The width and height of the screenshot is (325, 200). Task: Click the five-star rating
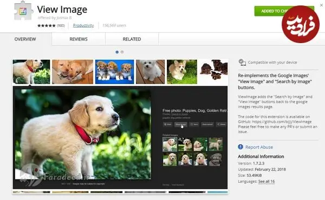[x=47, y=25]
